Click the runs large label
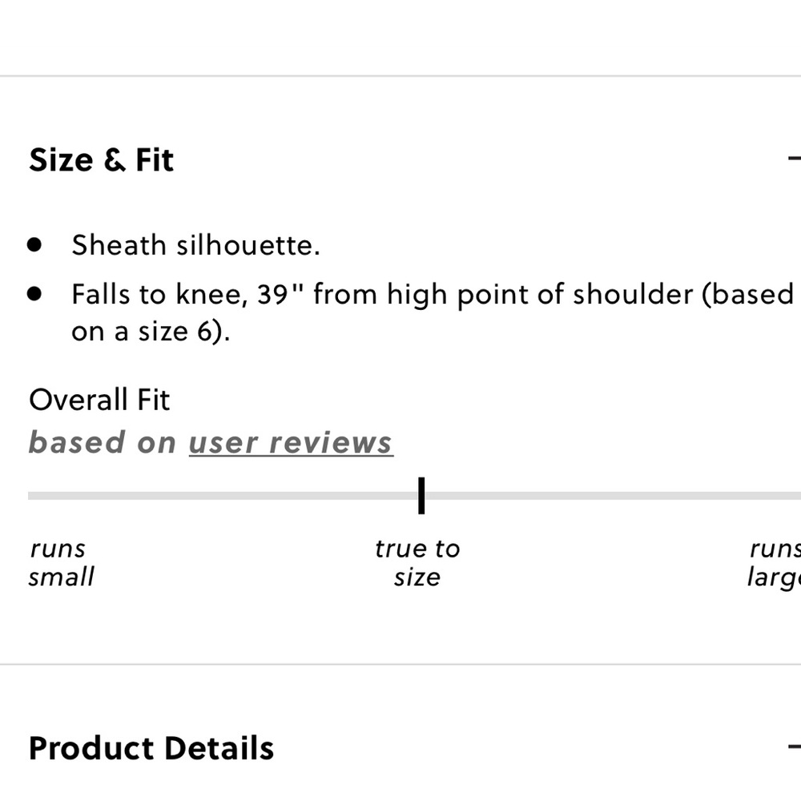The image size is (801, 801). (x=774, y=563)
